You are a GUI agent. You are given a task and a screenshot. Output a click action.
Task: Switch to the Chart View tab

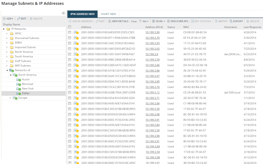(x=109, y=14)
